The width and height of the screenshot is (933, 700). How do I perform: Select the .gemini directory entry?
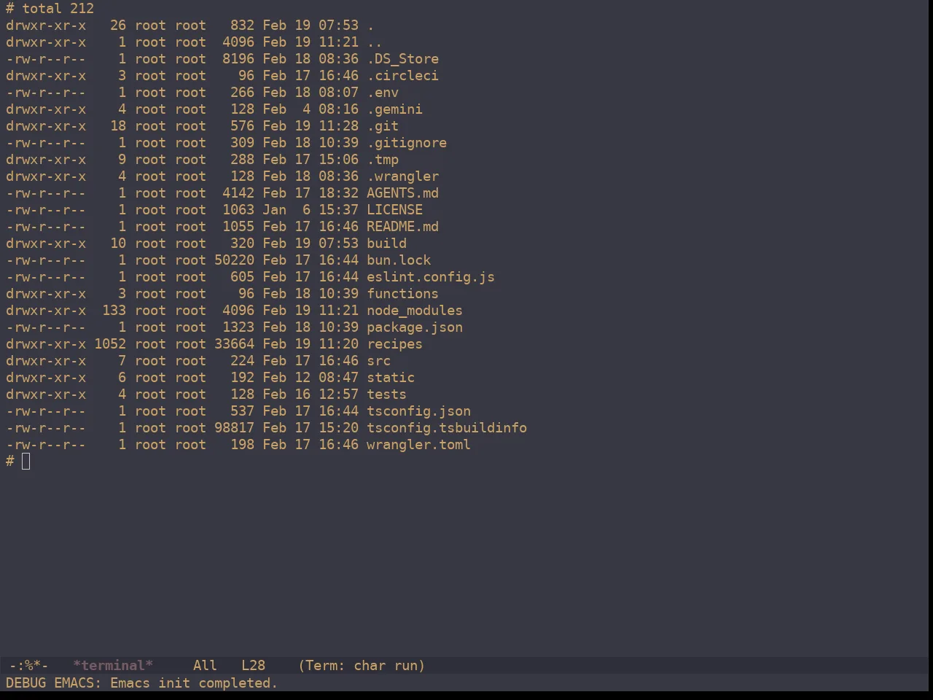[394, 109]
